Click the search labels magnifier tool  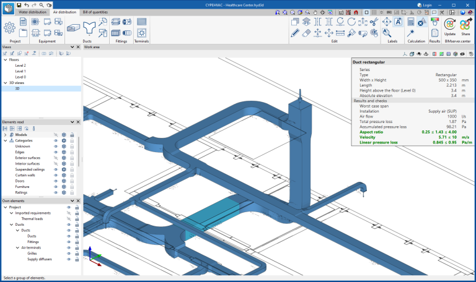click(x=387, y=33)
